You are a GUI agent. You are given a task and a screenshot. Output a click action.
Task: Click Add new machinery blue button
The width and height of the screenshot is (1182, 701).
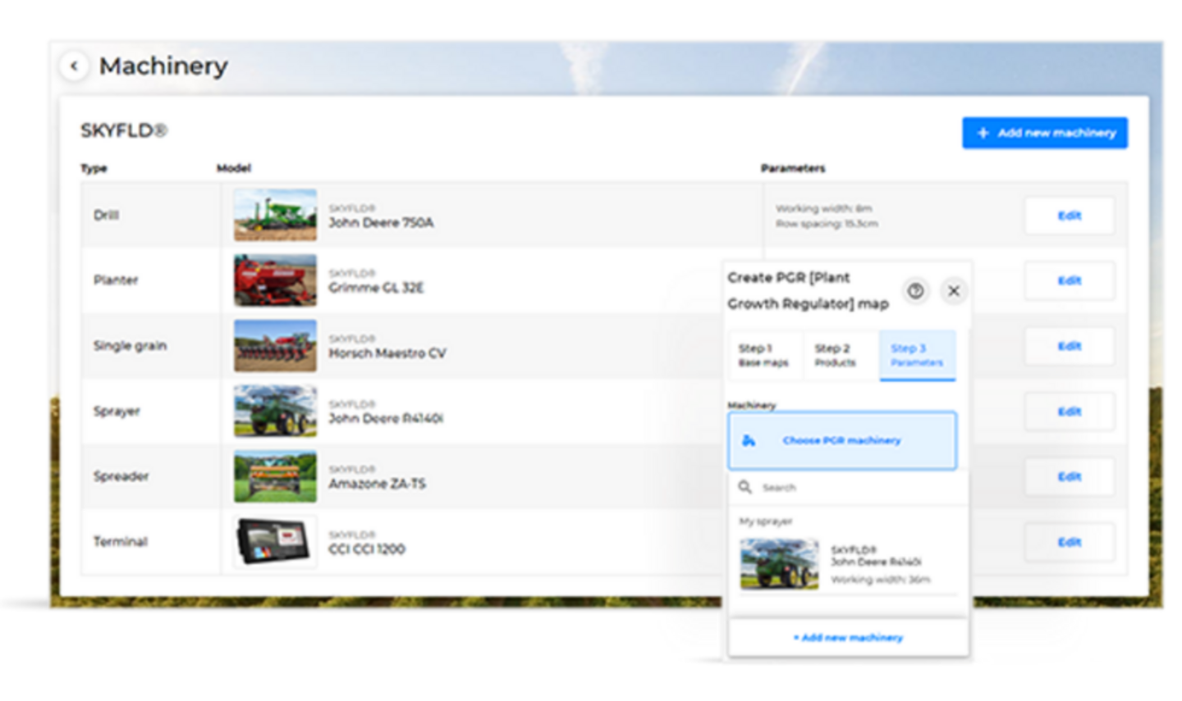(x=1045, y=133)
